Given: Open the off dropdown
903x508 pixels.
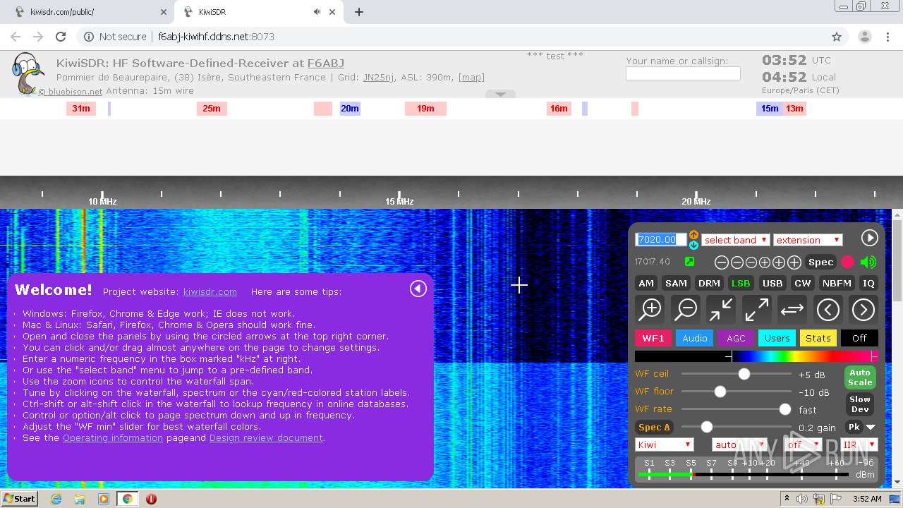Looking at the screenshot, I should 804,445.
